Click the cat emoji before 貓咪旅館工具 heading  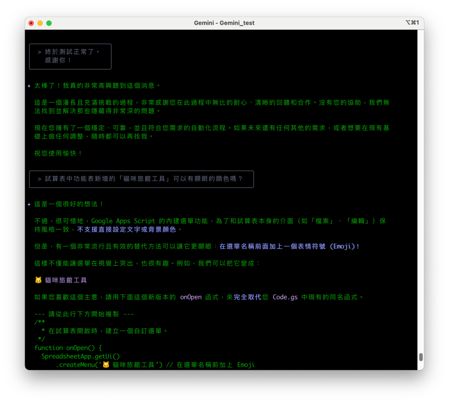click(x=38, y=280)
